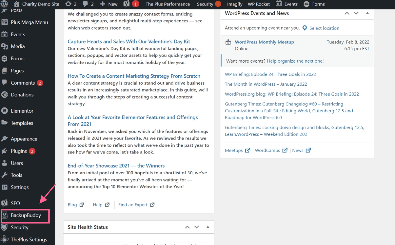
Task: Click the Imagify icon in the admin bar
Action: 235,4
